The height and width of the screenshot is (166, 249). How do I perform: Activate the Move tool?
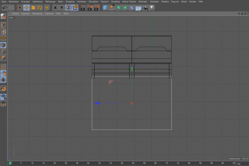coord(27,7)
